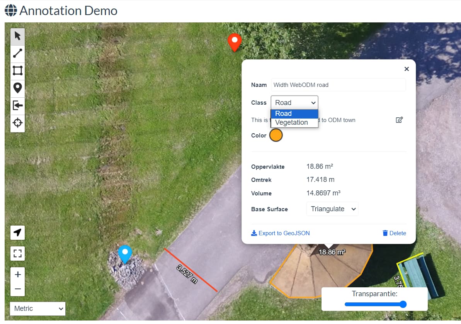Open the import annotations tool
This screenshot has width=461, height=324.
coord(17,105)
